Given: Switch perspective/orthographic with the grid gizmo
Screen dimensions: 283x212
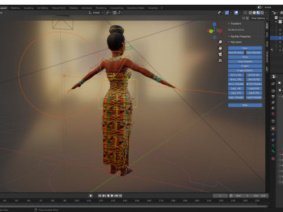Looking at the screenshot, I should pyautogui.click(x=221, y=60).
